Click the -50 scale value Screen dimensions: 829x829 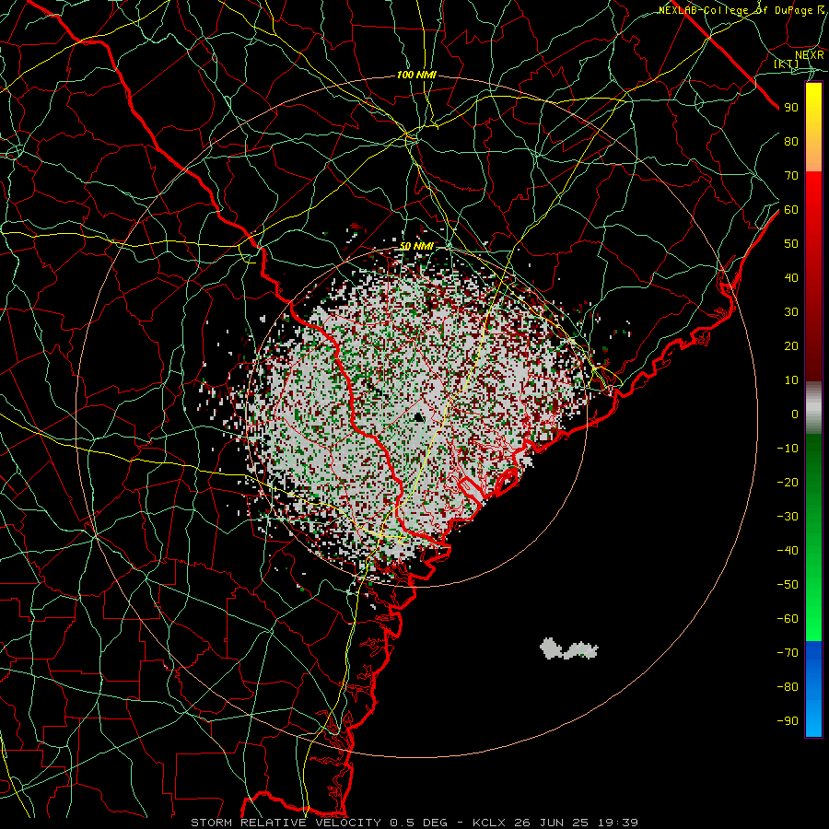pos(788,585)
